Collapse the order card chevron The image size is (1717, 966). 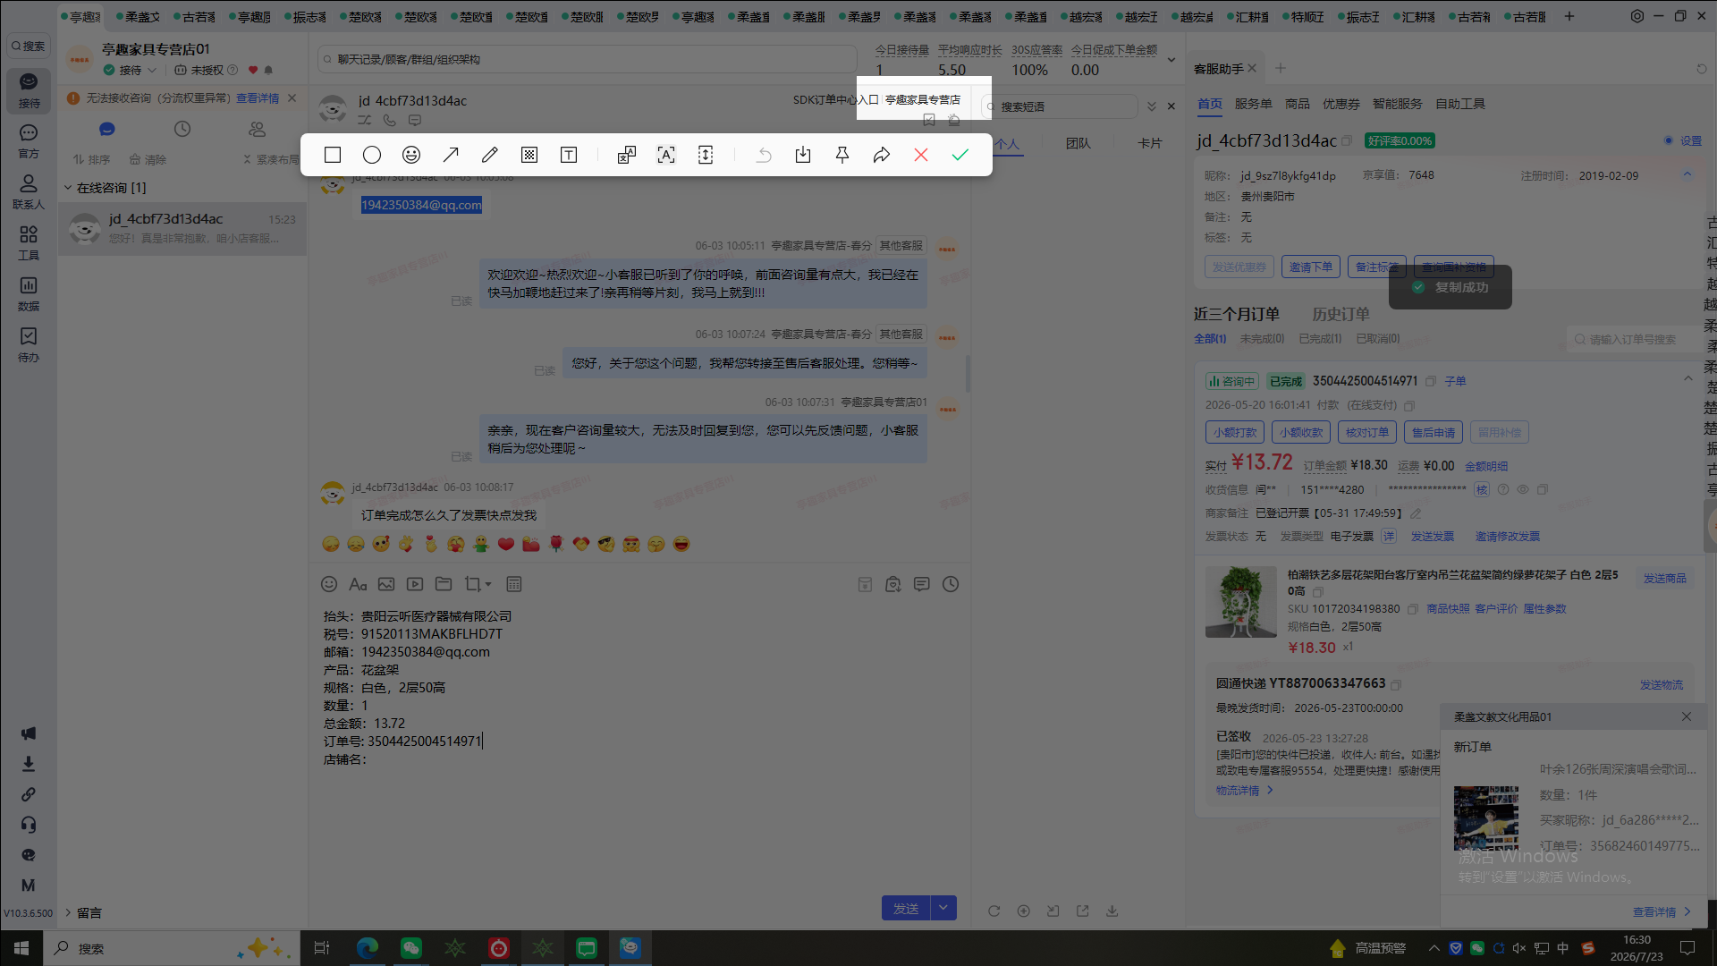1688,378
